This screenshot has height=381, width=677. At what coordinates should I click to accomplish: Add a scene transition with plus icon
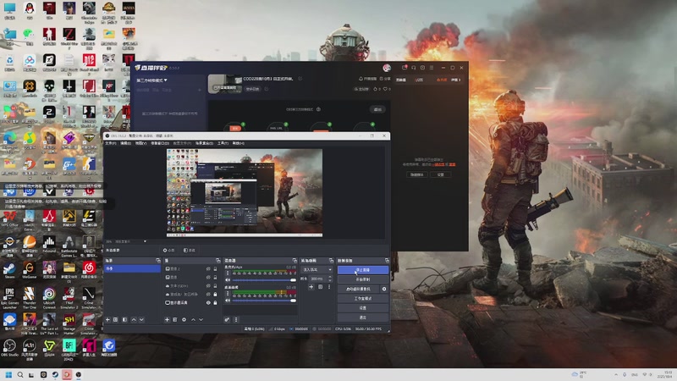[311, 287]
